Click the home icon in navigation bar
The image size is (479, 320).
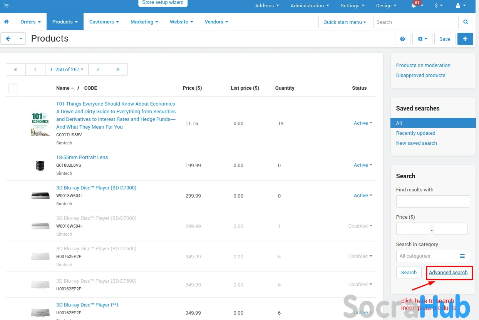tap(7, 22)
